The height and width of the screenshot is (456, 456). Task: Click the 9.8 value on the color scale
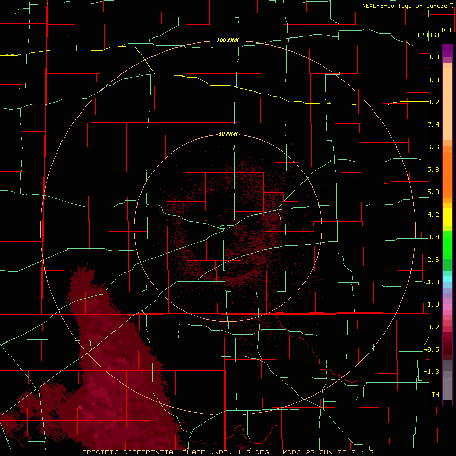coord(433,57)
